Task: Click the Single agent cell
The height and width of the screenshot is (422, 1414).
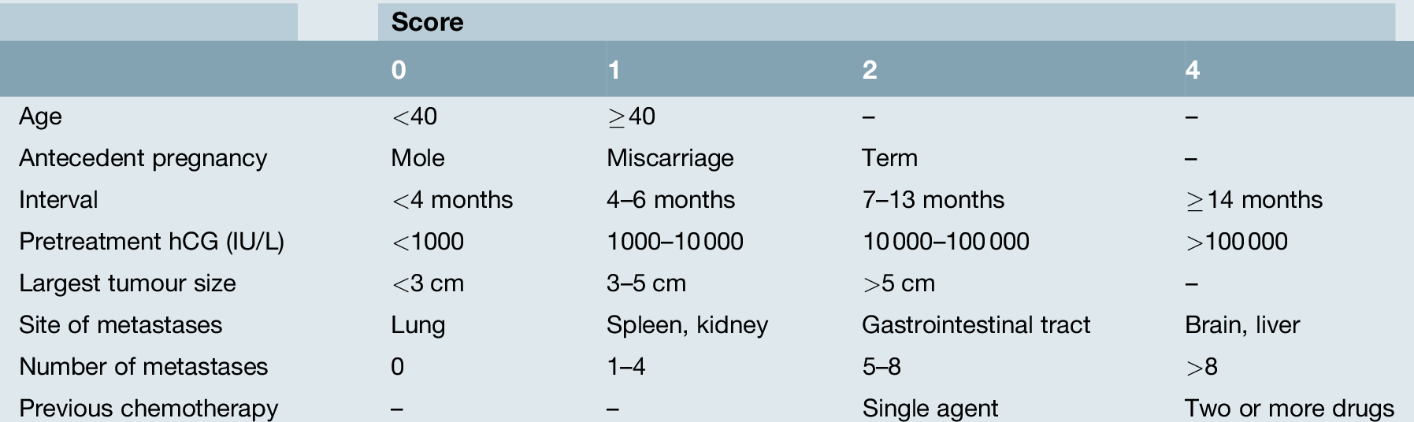Action: (x=930, y=409)
